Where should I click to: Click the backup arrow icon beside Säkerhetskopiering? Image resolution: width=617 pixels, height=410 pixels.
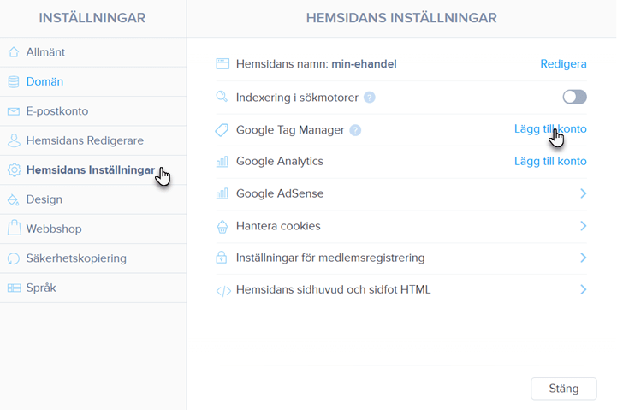[14, 258]
